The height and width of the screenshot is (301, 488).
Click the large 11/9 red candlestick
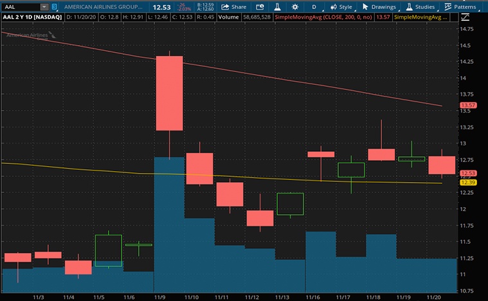(170, 93)
